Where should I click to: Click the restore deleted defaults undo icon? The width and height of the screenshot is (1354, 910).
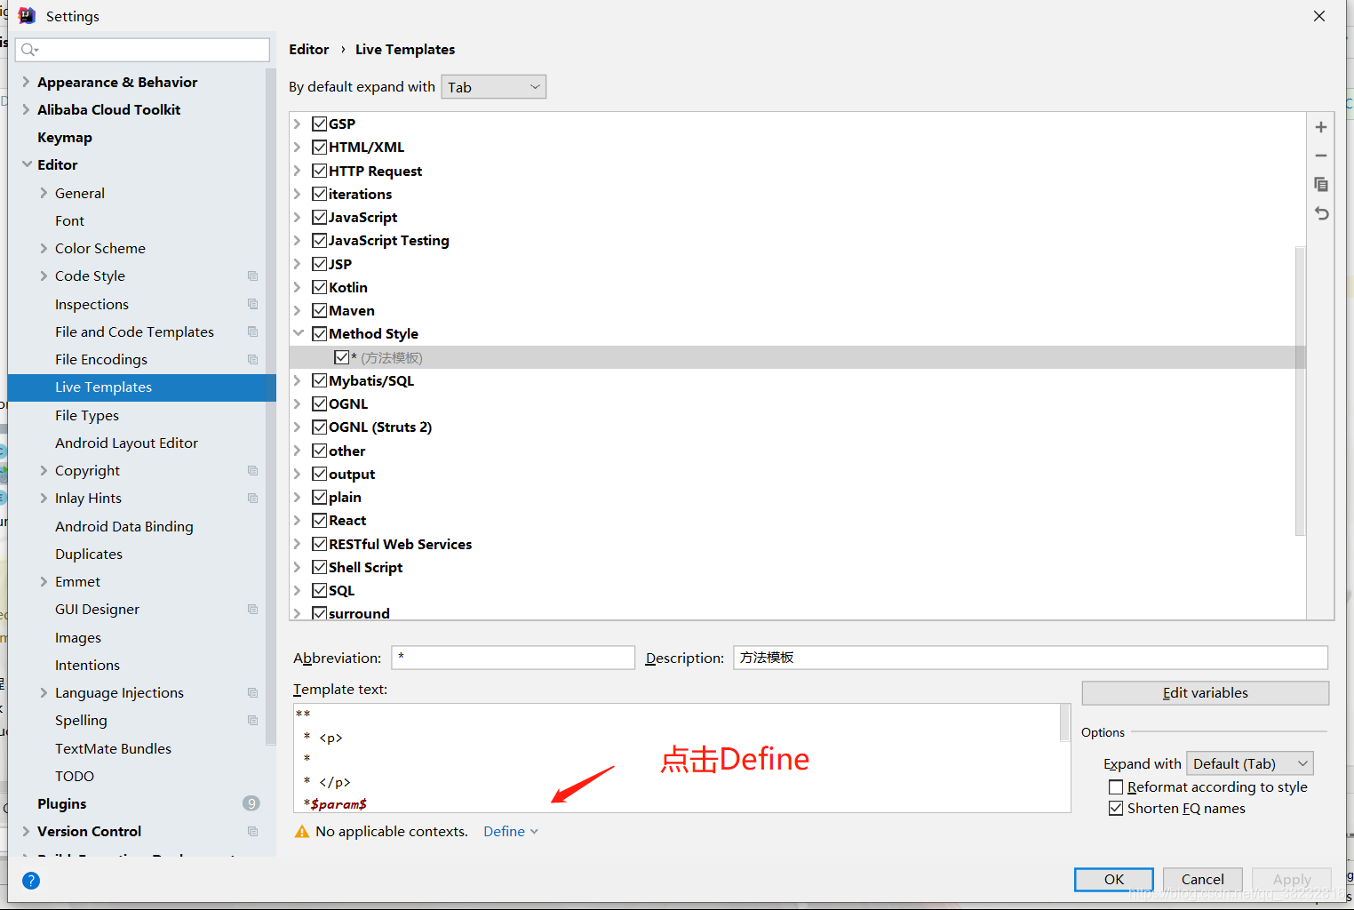pos(1321,213)
